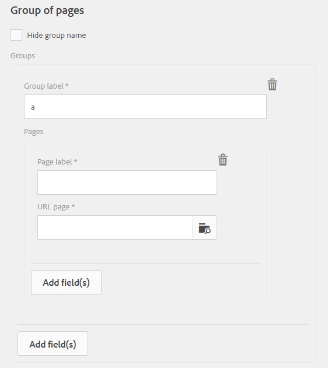Focus the empty Page label field
Viewport: 328px width, 368px height.
[127, 183]
